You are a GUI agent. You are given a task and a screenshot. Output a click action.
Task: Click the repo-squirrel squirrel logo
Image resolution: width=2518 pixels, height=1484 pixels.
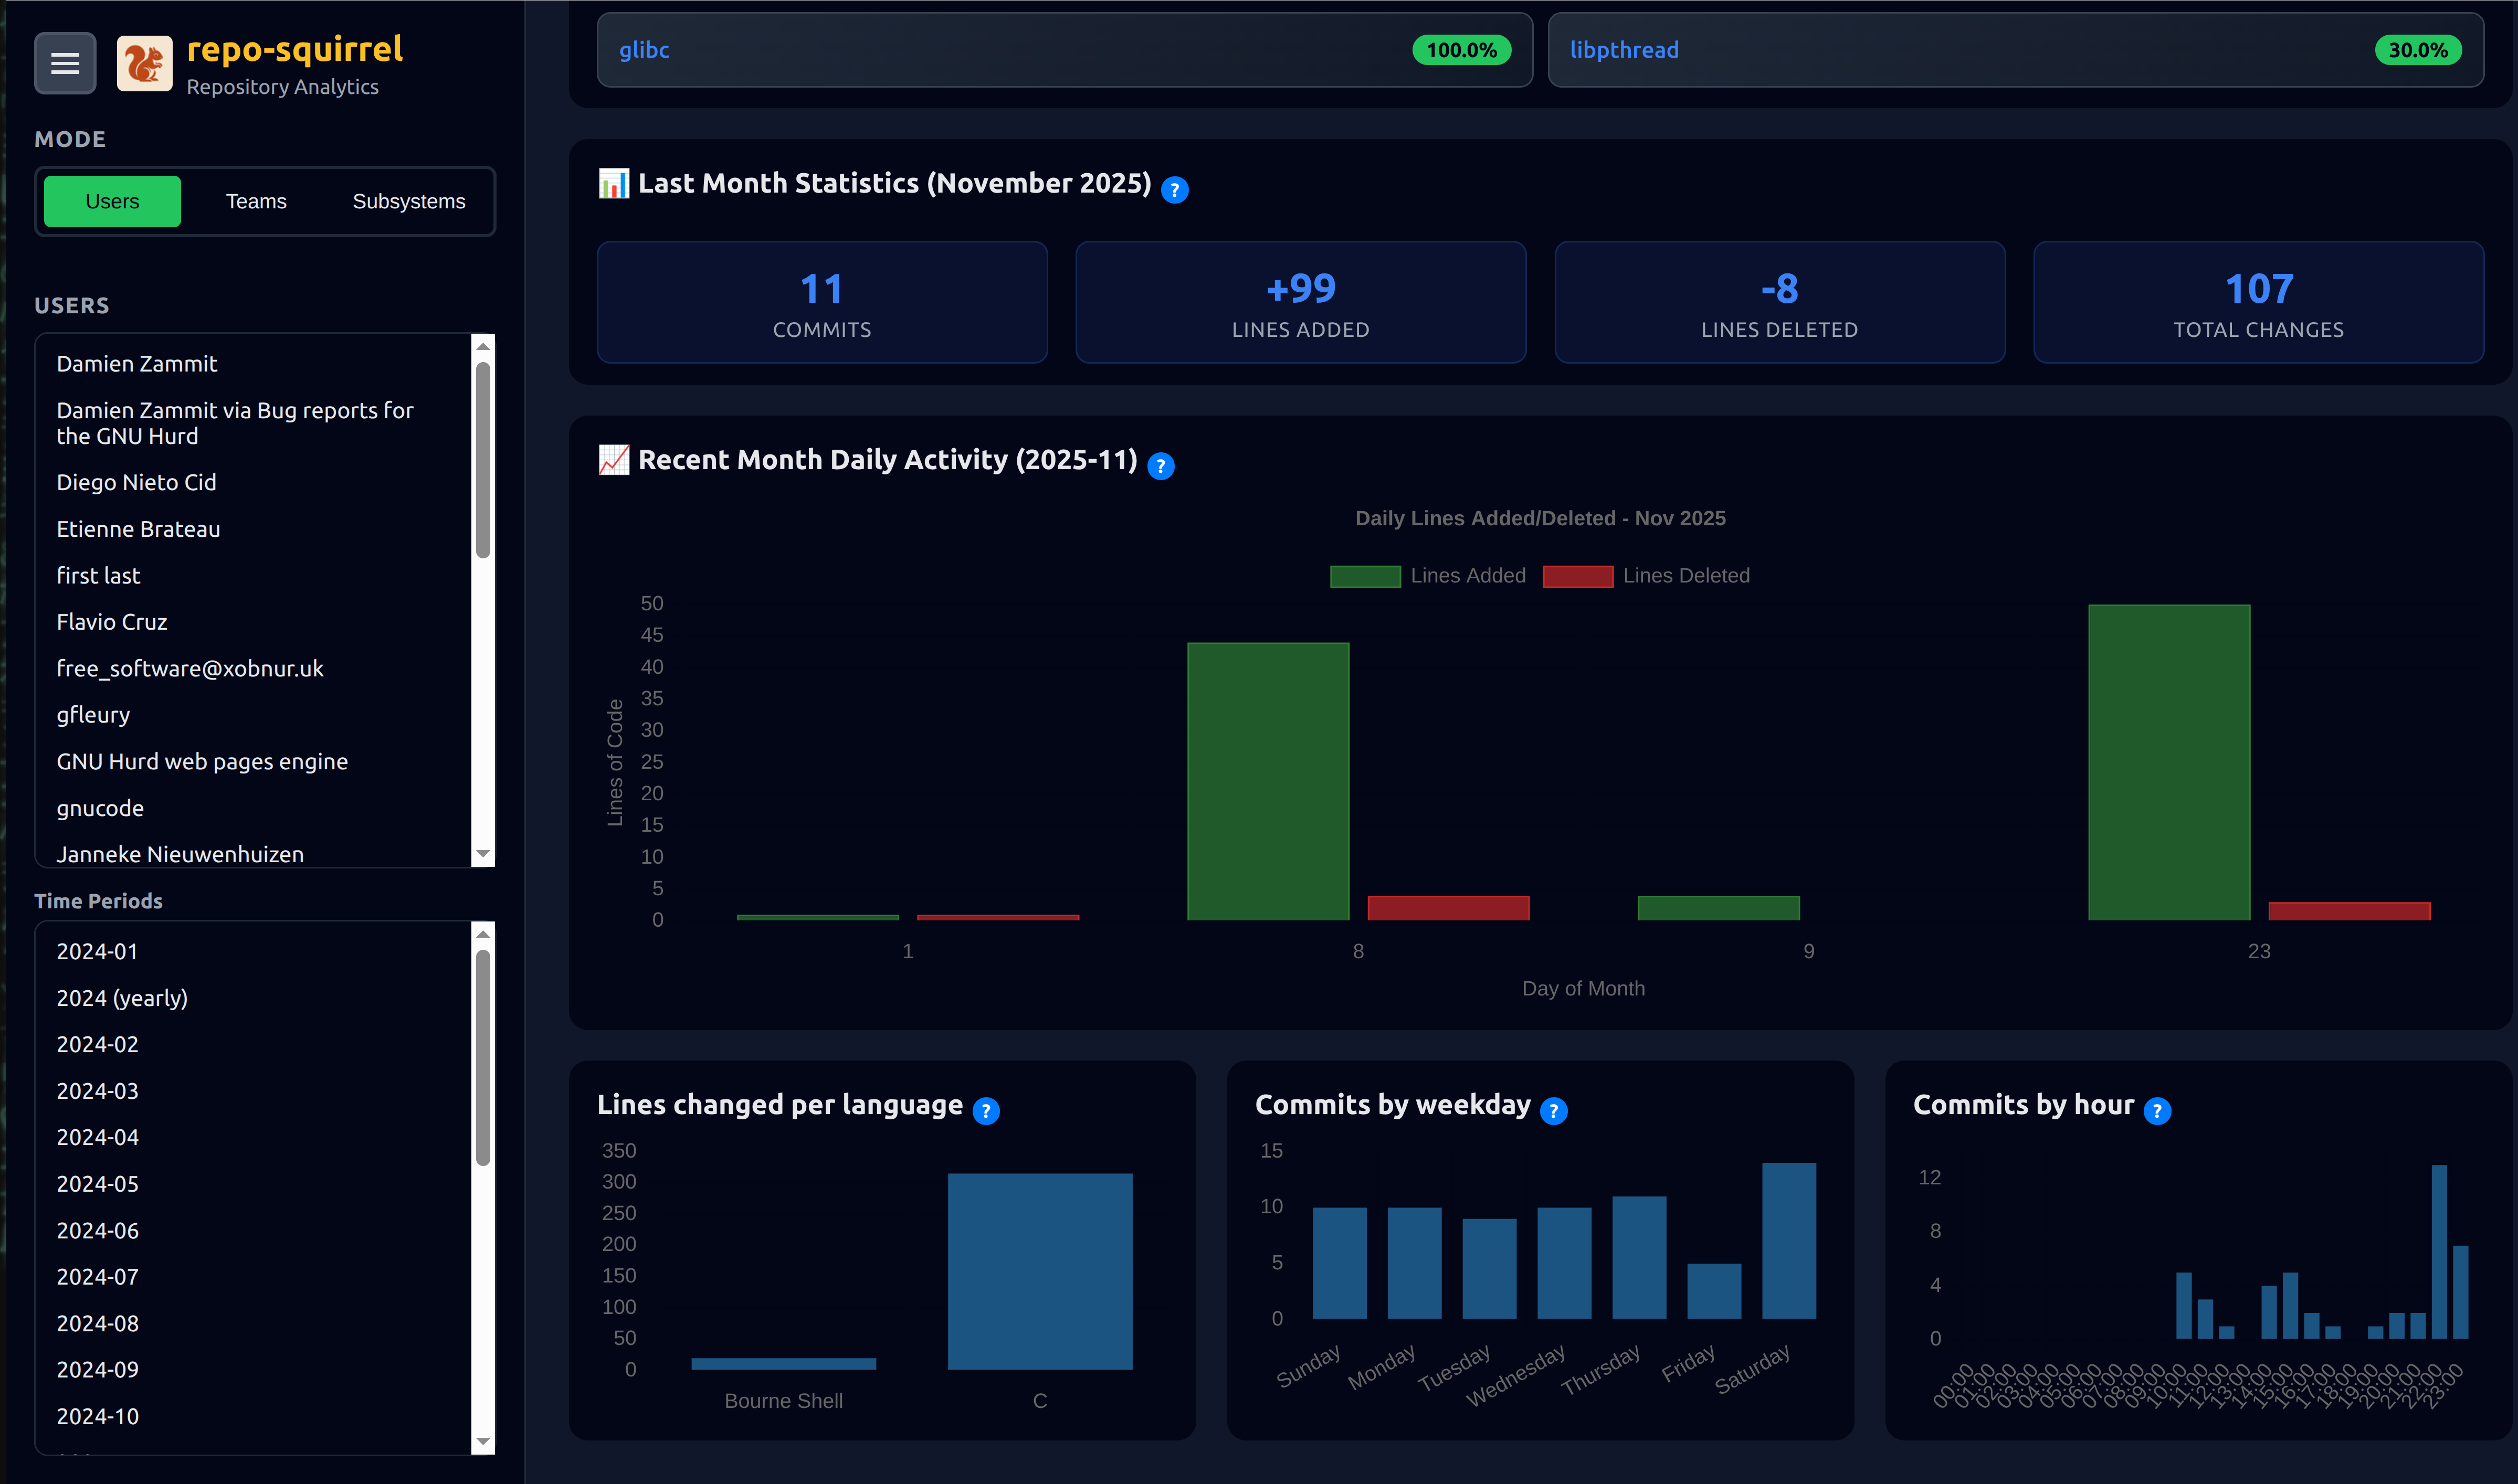click(x=144, y=63)
